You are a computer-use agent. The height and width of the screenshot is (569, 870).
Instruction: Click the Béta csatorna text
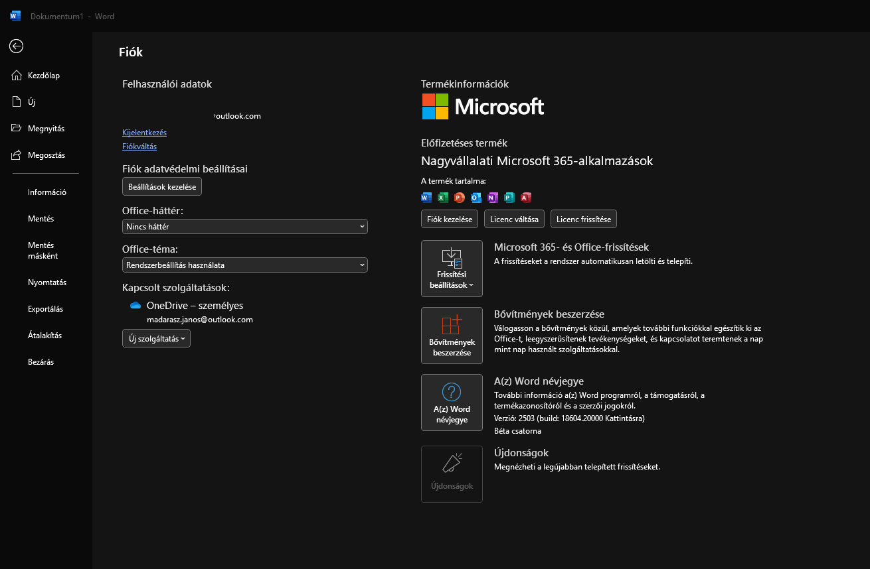(x=517, y=431)
